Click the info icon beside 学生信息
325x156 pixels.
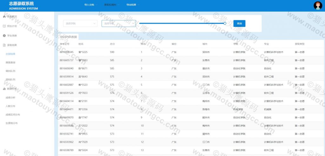click(x=4, y=35)
